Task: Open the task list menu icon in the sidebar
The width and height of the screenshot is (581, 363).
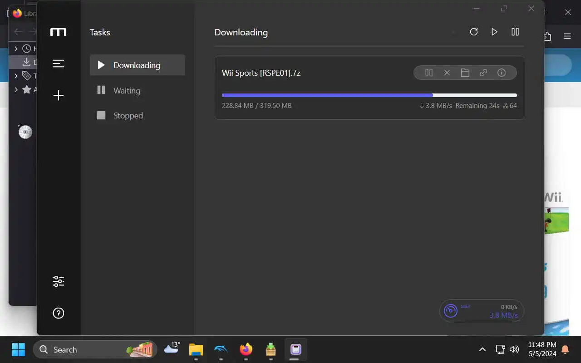Action: [59, 64]
